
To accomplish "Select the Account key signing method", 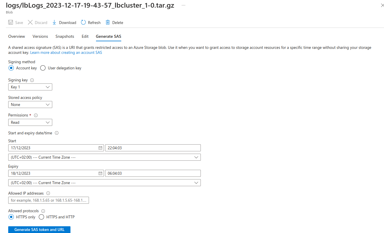I will tap(11, 68).
